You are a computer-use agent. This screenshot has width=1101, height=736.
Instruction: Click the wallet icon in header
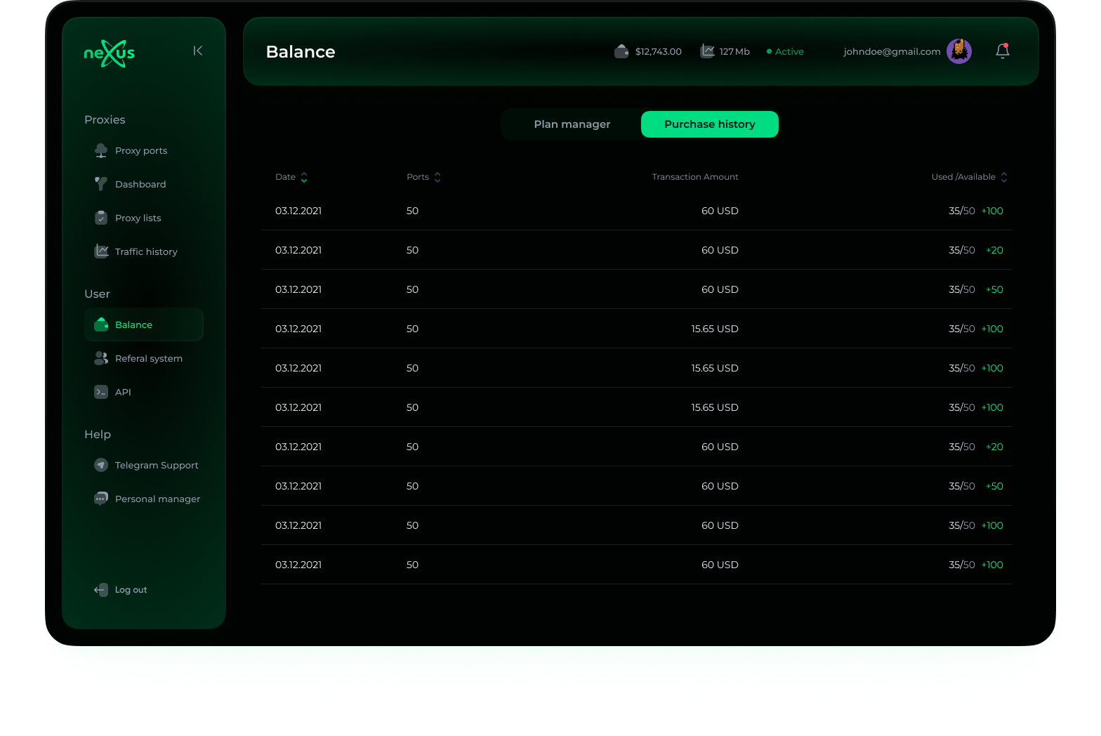(621, 51)
